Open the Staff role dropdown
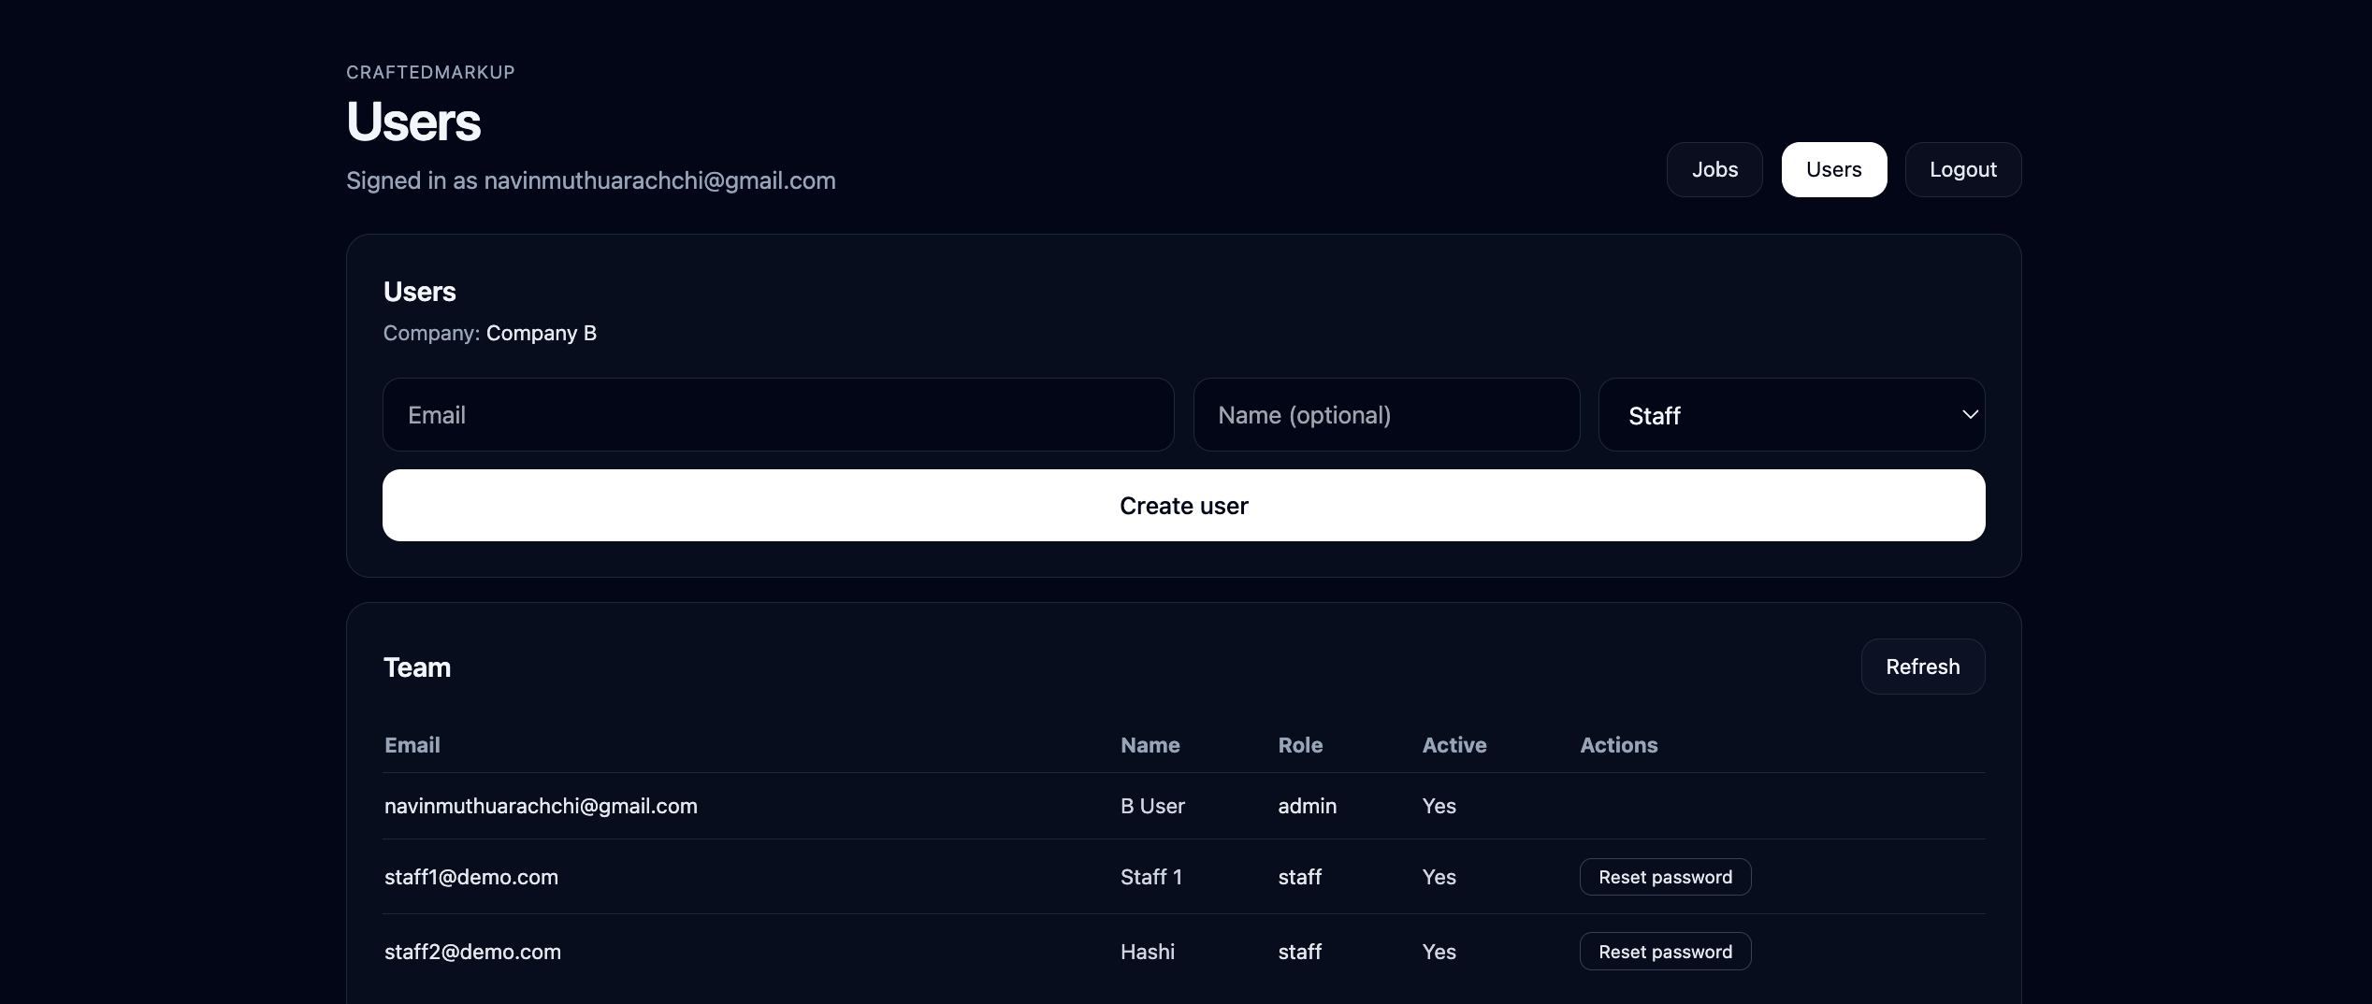The height and width of the screenshot is (1004, 2372). [1791, 415]
